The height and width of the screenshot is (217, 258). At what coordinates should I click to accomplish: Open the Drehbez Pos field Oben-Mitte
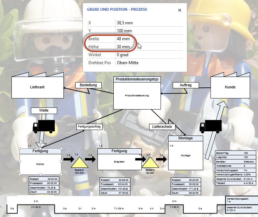point(149,63)
